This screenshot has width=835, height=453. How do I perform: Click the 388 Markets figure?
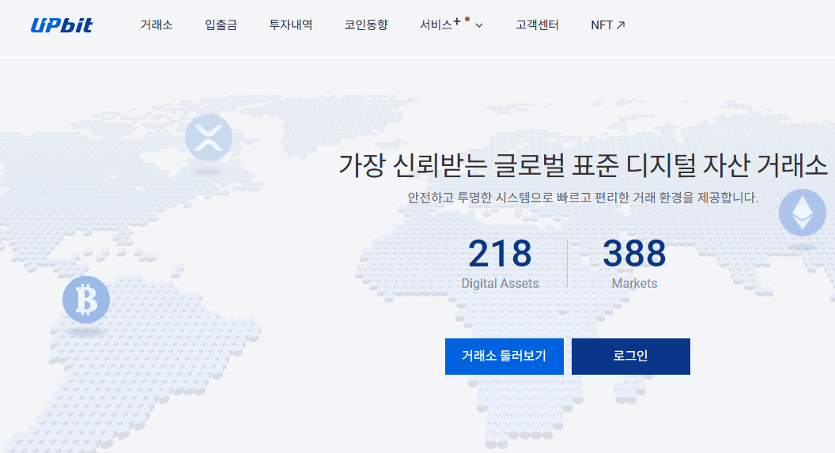coord(634,264)
